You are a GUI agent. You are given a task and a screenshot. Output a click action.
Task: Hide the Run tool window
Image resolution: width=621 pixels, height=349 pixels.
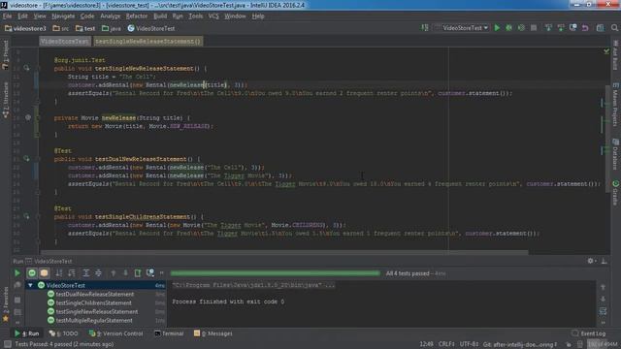click(x=604, y=261)
